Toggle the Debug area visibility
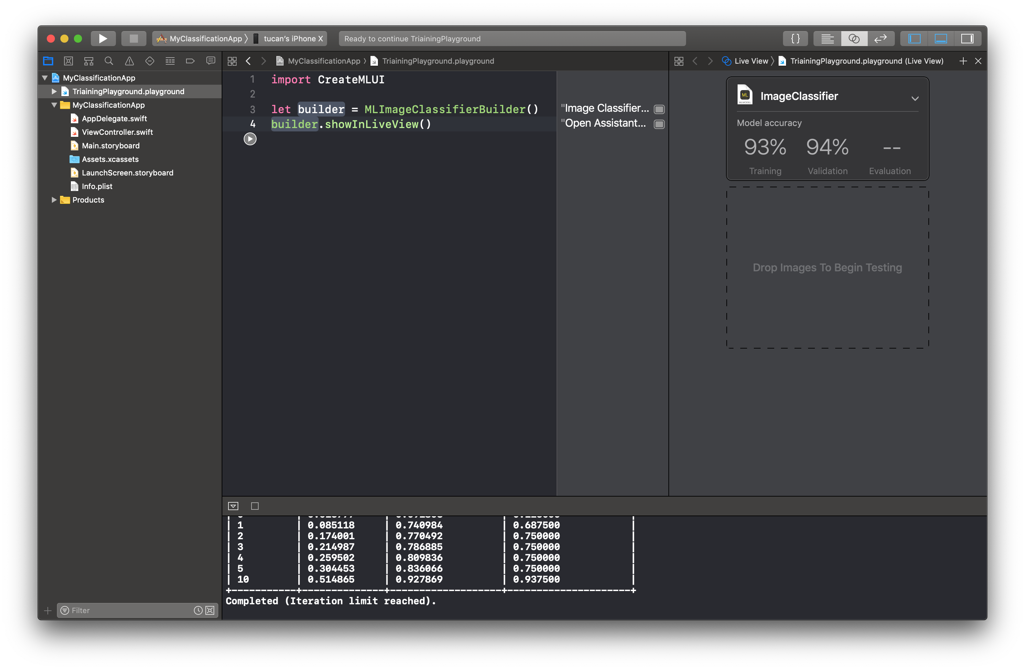Image resolution: width=1025 pixels, height=670 pixels. point(941,39)
